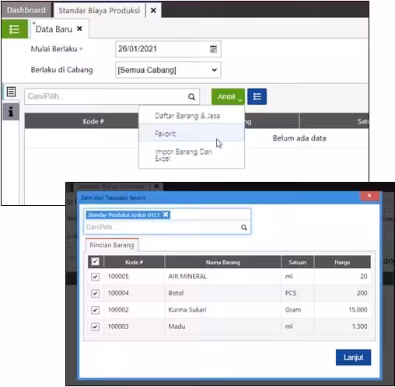Expand the Berlaku di Cabang dropdown

[168, 70]
